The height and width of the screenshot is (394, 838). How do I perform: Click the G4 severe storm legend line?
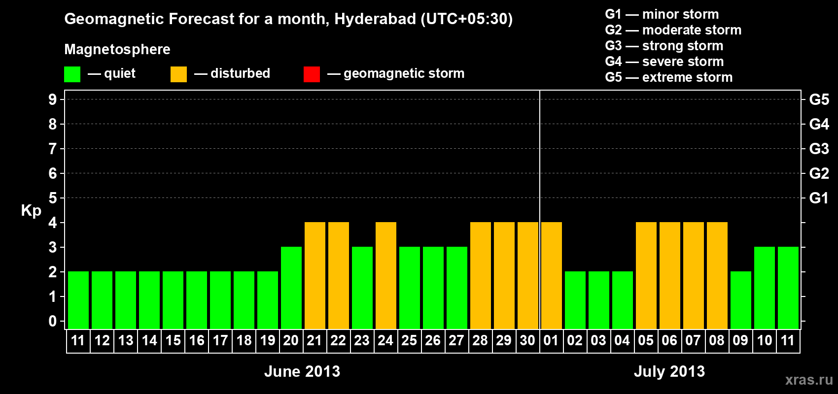pyautogui.click(x=664, y=62)
